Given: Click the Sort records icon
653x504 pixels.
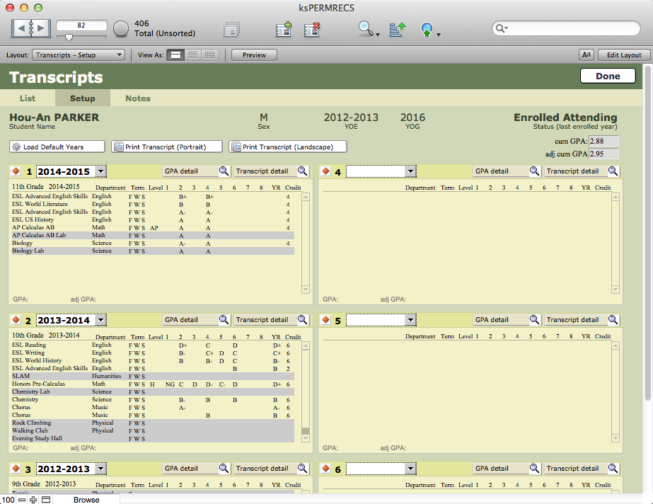Looking at the screenshot, I should [398, 29].
